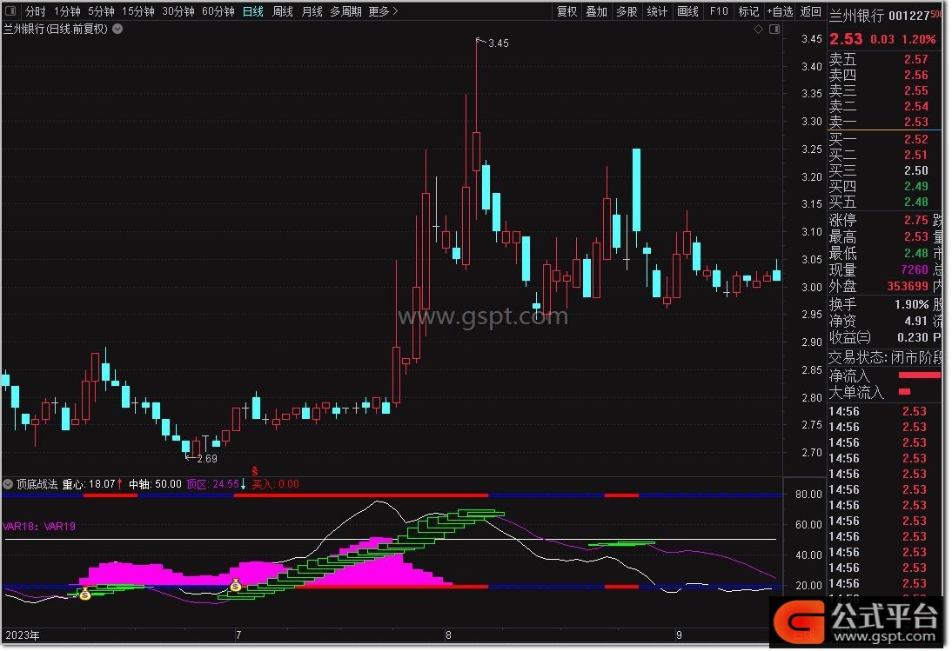952x651 pixels.
Task: Click 买五 price 2.48
Action: coord(915,202)
